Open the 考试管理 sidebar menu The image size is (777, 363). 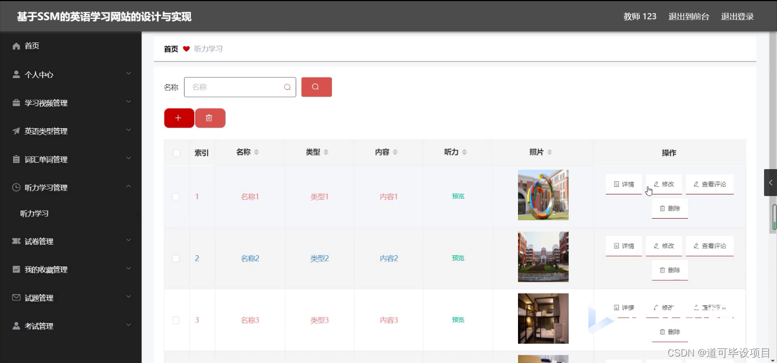pos(71,326)
